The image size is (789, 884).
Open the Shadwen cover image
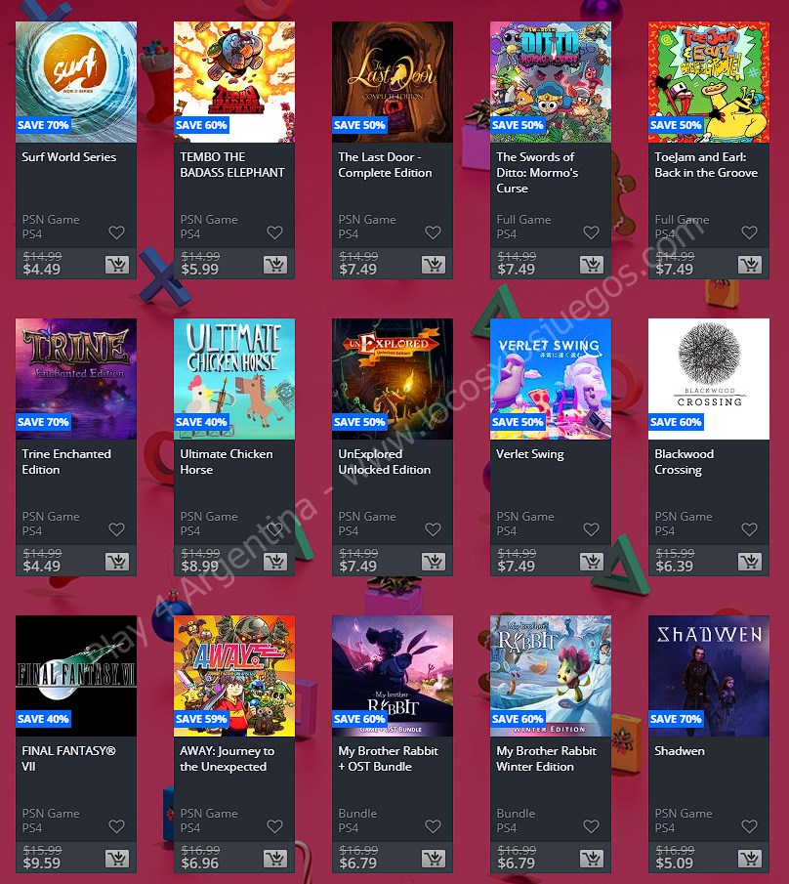(709, 676)
